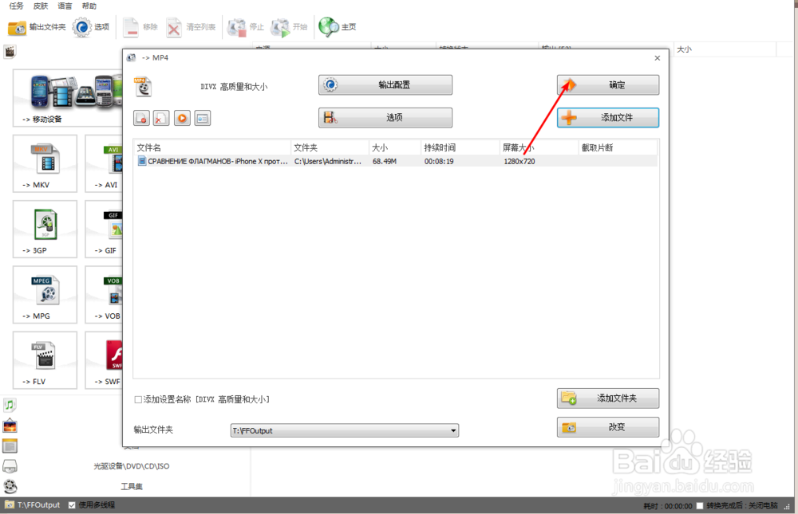Open the 光驱设备\DVD\CD\ISO section

click(x=132, y=466)
